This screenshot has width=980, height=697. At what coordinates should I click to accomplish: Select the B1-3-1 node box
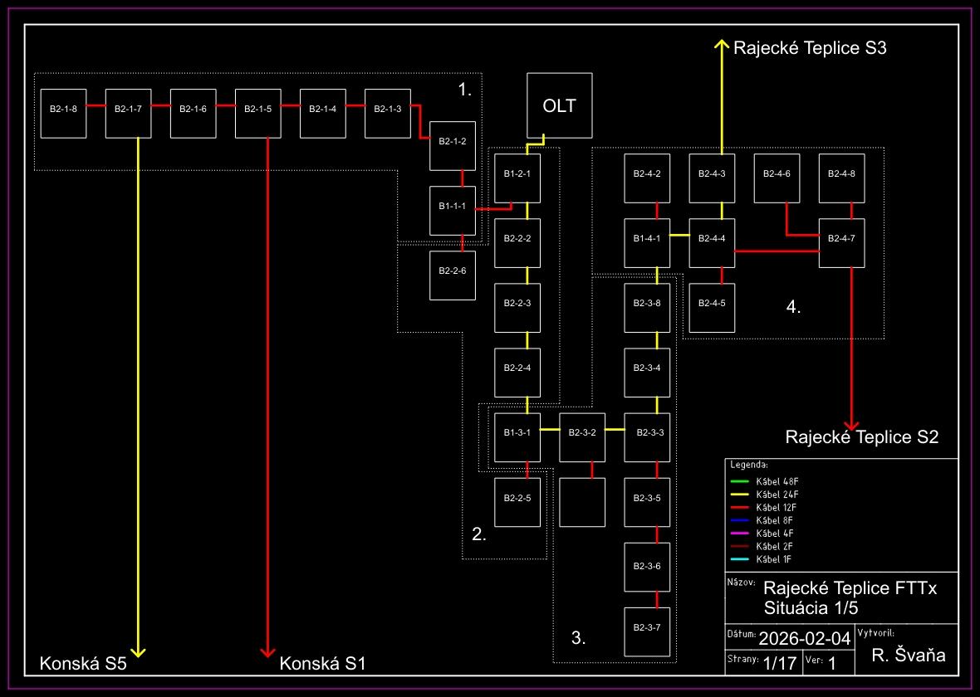tap(517, 437)
